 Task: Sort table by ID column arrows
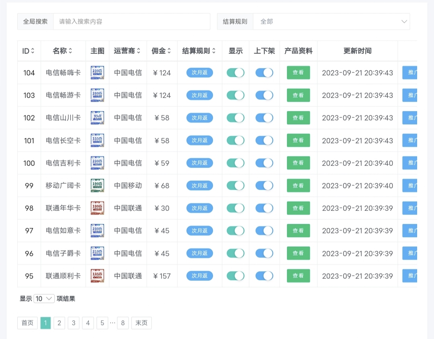tap(33, 51)
